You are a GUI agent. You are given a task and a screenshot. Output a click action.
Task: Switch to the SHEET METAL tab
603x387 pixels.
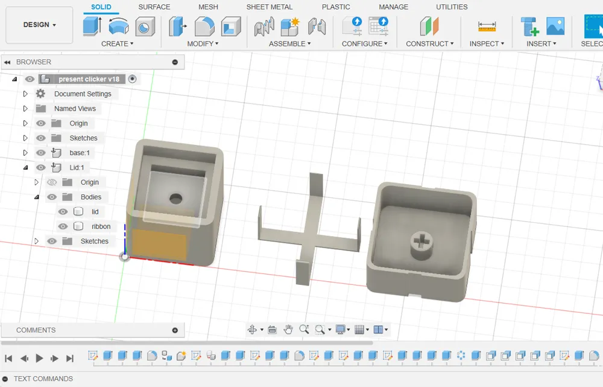pos(269,7)
